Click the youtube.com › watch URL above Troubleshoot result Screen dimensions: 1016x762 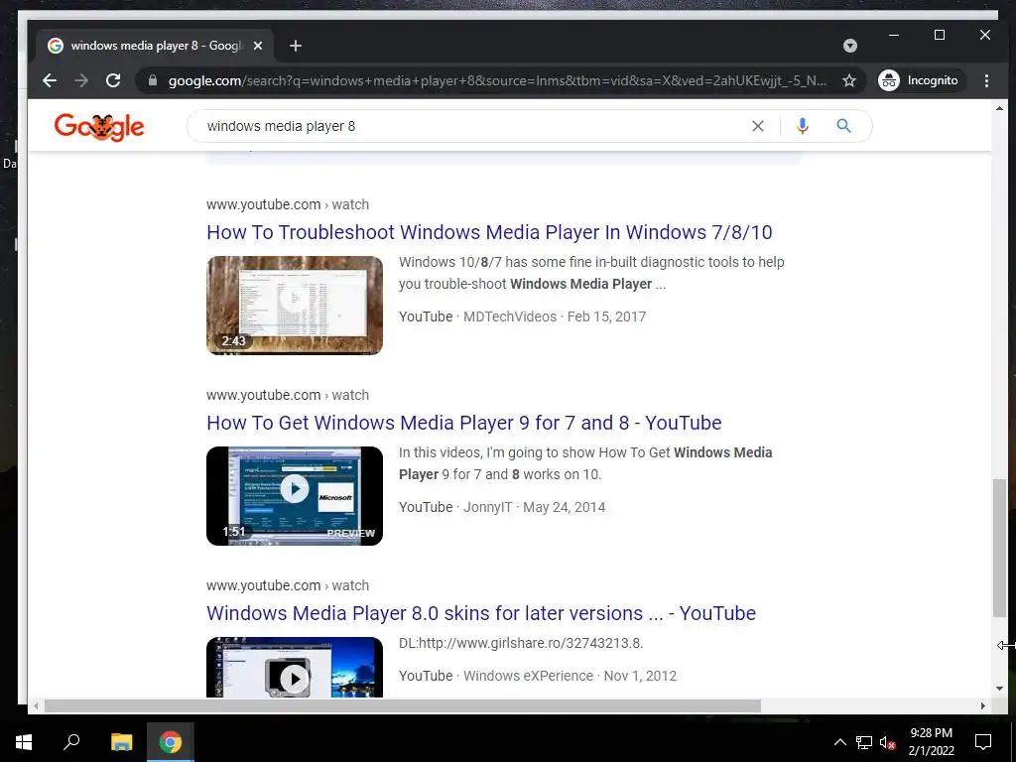pos(288,204)
